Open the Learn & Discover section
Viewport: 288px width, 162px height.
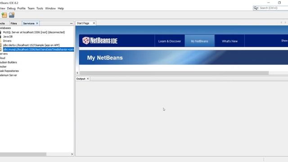pos(170,41)
